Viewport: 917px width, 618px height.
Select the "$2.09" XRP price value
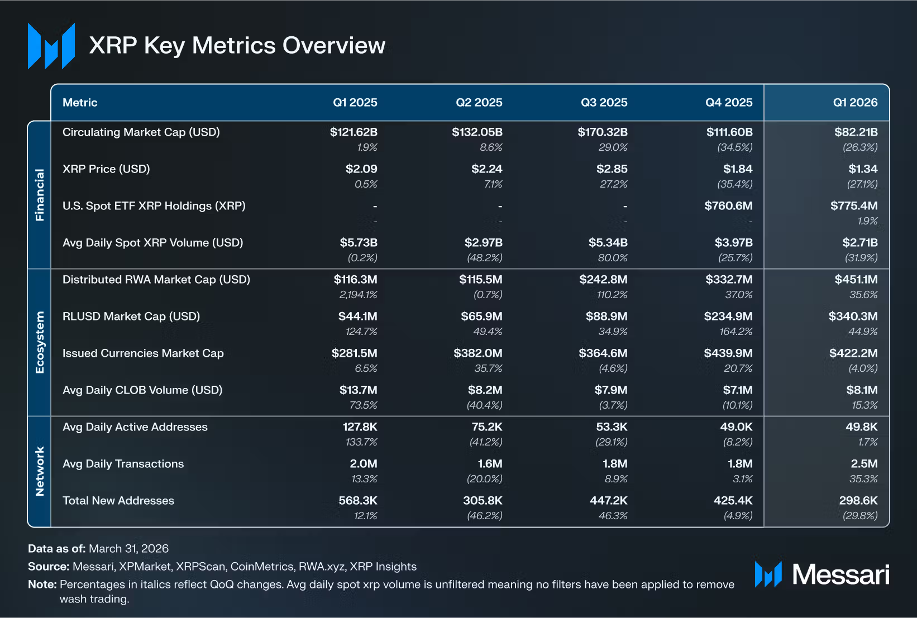pos(361,169)
